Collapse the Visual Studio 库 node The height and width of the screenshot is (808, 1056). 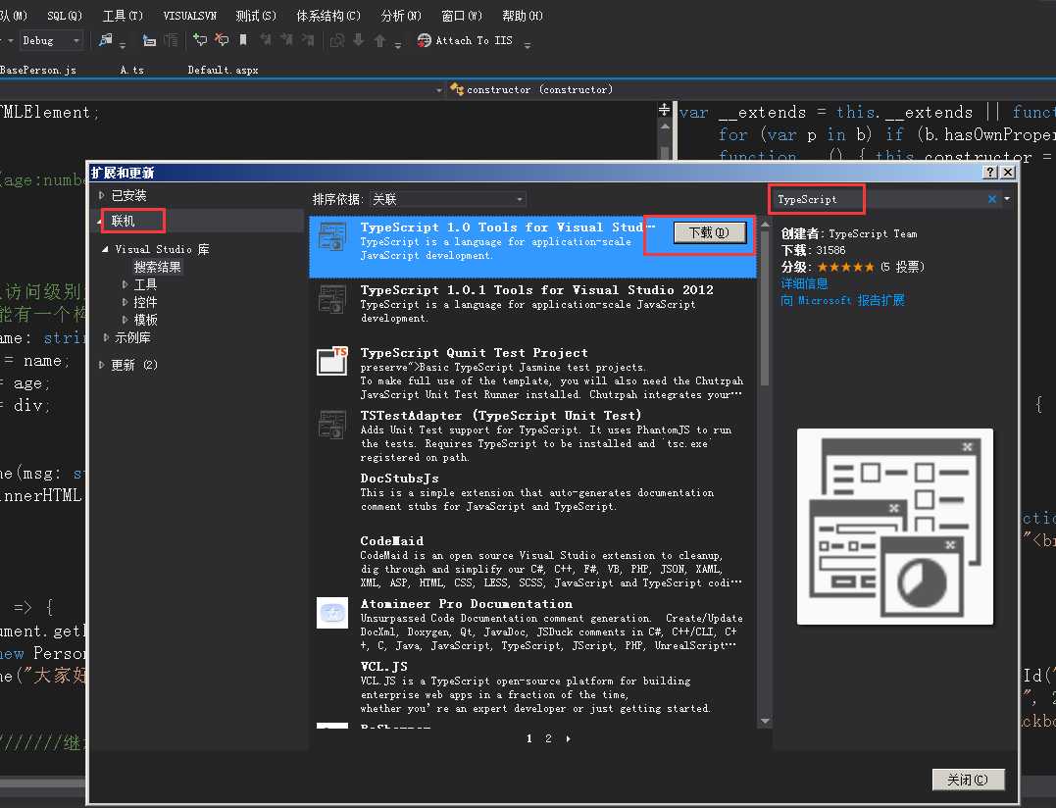coord(105,249)
